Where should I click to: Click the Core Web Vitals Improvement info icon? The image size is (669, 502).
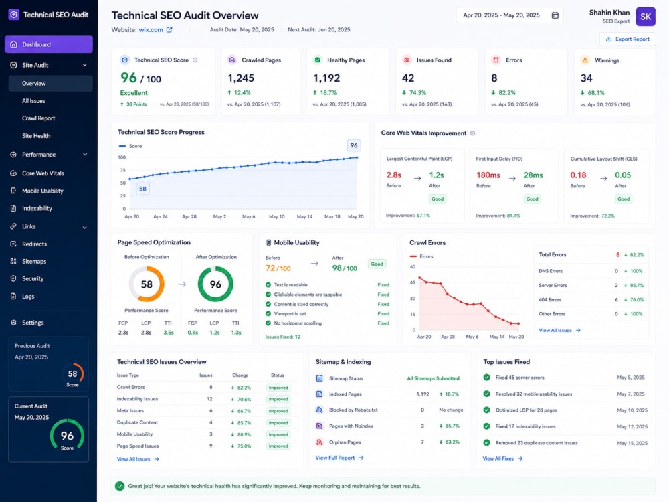(x=472, y=133)
